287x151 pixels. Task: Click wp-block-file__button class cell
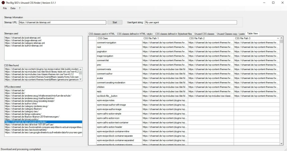pyautogui.click(x=119, y=96)
